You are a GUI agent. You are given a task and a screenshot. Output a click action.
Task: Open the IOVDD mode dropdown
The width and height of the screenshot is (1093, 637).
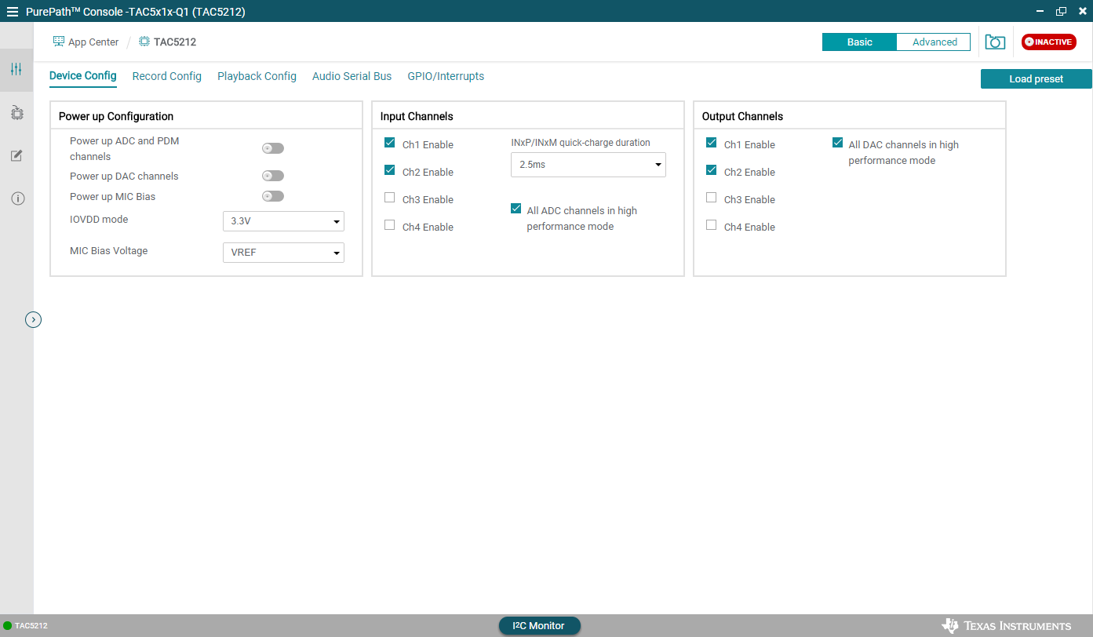(x=283, y=221)
